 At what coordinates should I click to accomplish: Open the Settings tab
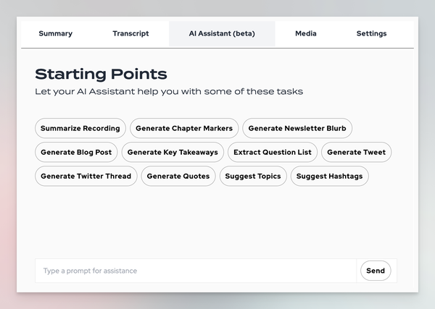[371, 33]
